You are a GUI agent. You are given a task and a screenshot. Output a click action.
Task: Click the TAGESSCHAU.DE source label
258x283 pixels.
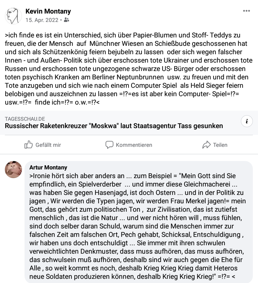coord(25,119)
